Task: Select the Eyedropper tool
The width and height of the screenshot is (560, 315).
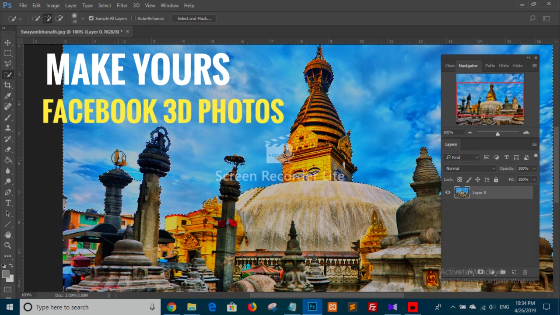Action: coord(8,96)
